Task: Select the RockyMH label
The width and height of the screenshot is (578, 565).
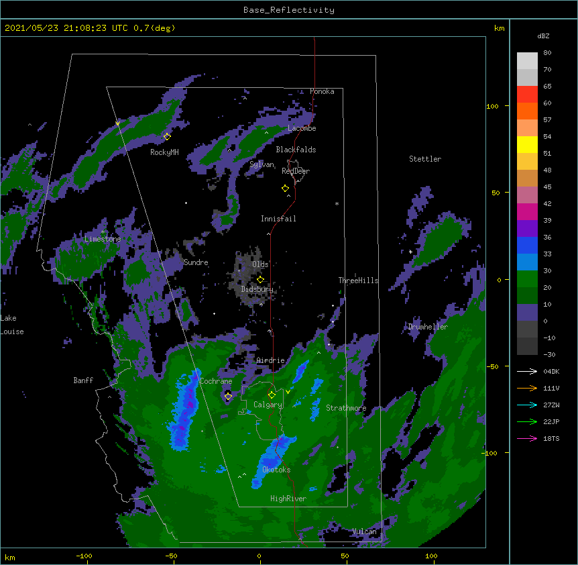Action: (164, 152)
